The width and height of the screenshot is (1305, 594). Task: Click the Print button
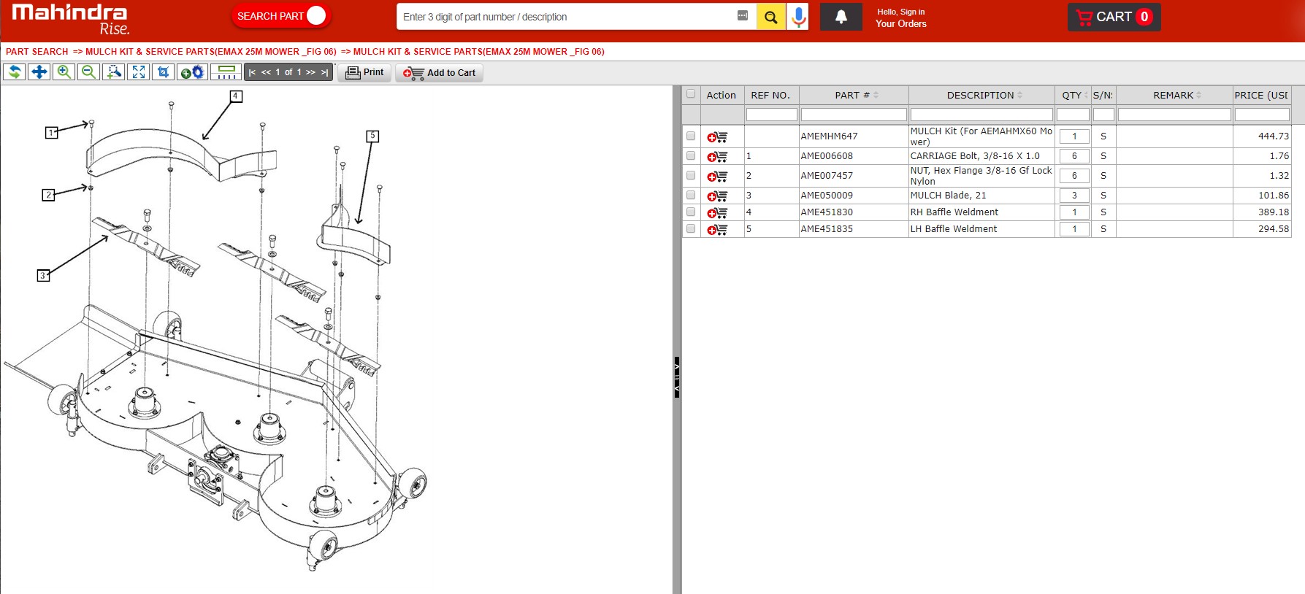364,72
